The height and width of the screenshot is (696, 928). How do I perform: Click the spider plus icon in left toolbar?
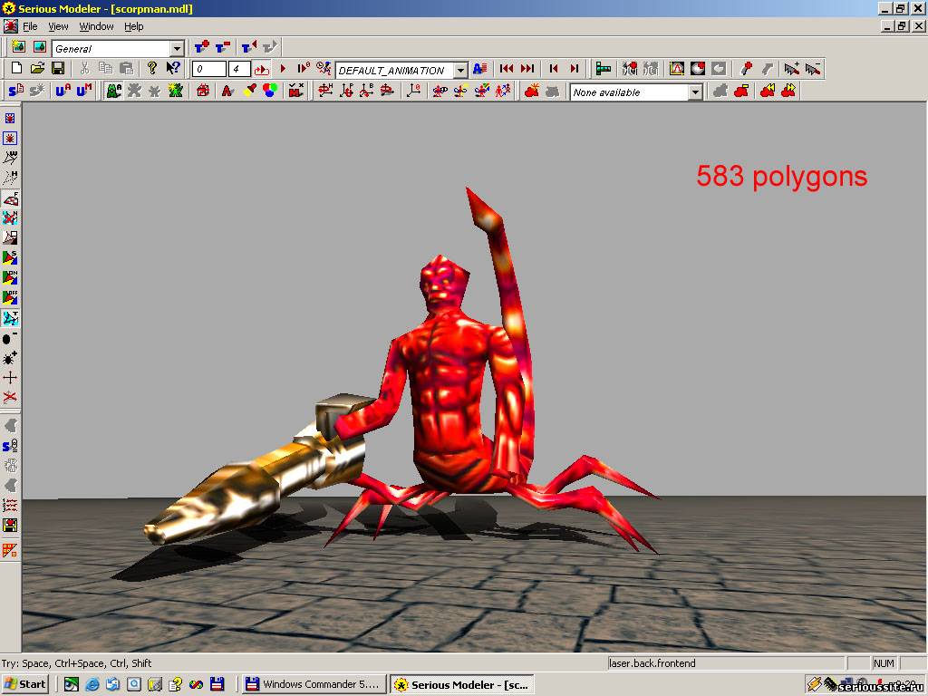coord(10,357)
